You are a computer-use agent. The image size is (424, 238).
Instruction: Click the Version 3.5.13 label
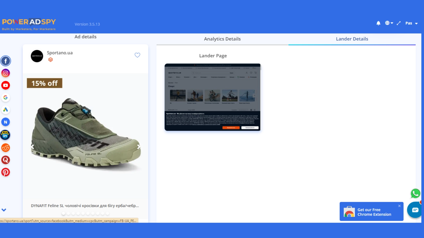[87, 24]
